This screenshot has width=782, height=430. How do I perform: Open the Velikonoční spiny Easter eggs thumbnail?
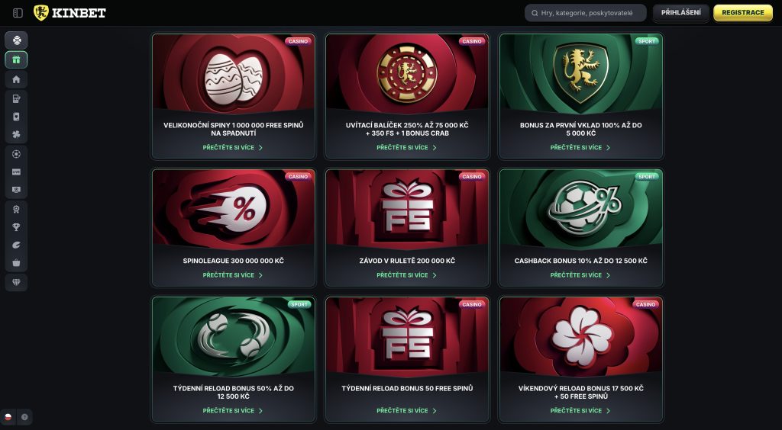pos(234,72)
